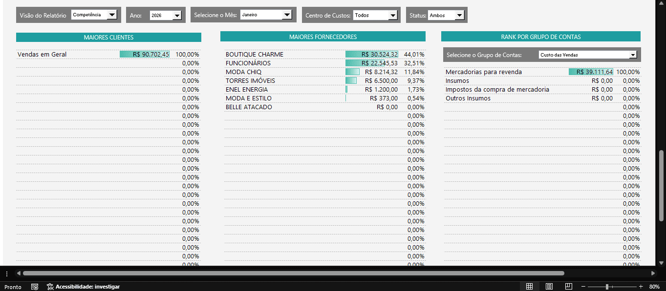666x291 pixels.
Task: Select the BELLE ATACADO supplier
Action: [x=249, y=107]
